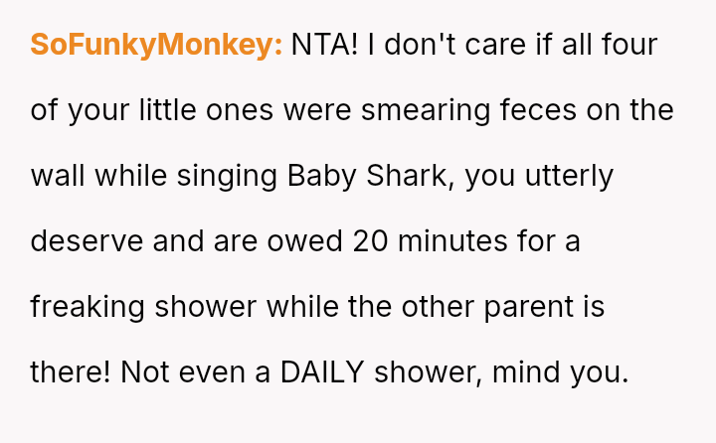Click the capitalized word DAILY
Image resolution: width=716 pixels, height=443 pixels.
pyautogui.click(x=322, y=372)
